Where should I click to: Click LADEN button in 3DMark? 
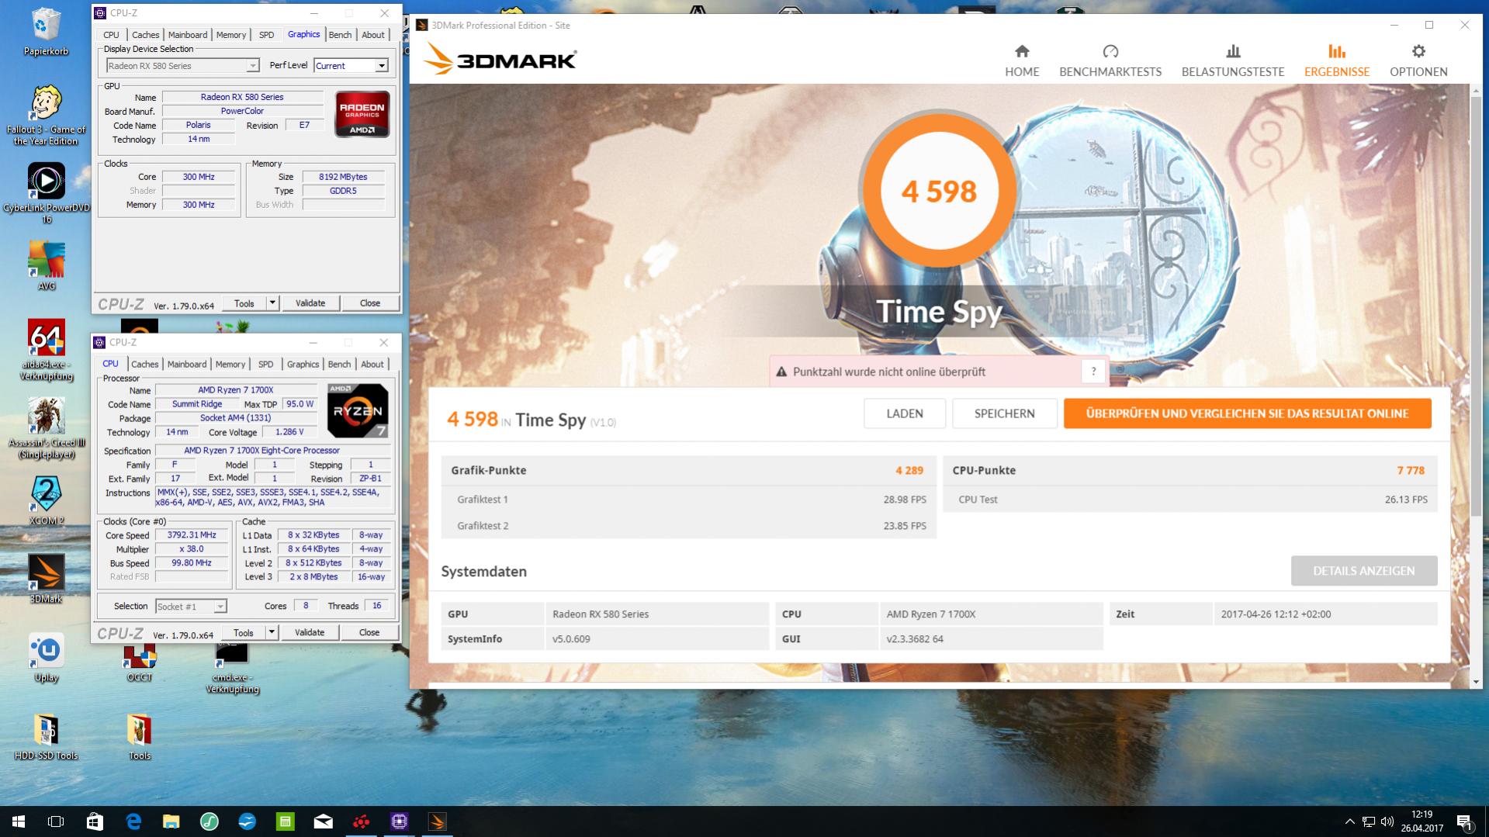905,413
